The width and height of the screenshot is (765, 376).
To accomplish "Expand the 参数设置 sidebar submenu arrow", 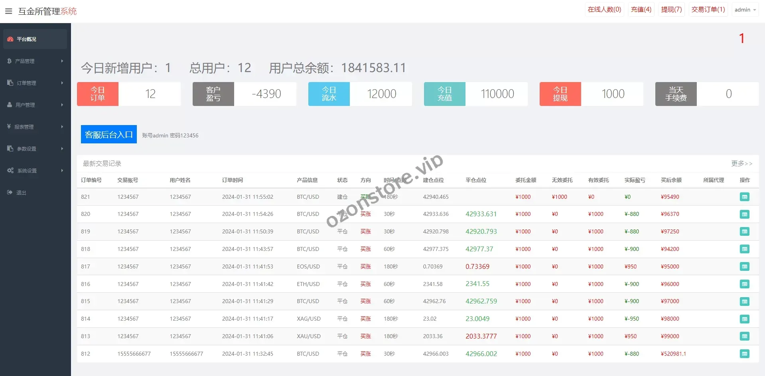I will tap(62, 149).
